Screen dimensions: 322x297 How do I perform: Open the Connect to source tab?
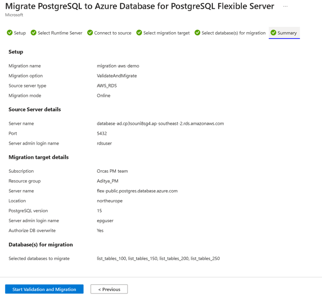coord(109,33)
